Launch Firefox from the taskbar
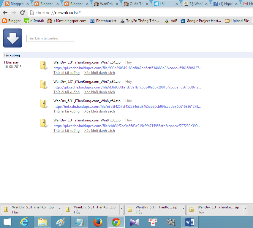 pyautogui.click(x=98, y=222)
